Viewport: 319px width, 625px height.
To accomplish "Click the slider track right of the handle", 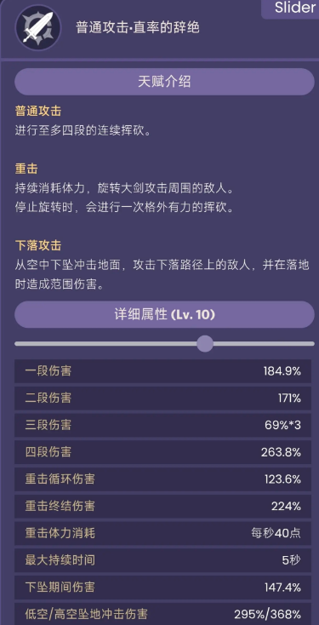I will pyautogui.click(x=264, y=344).
